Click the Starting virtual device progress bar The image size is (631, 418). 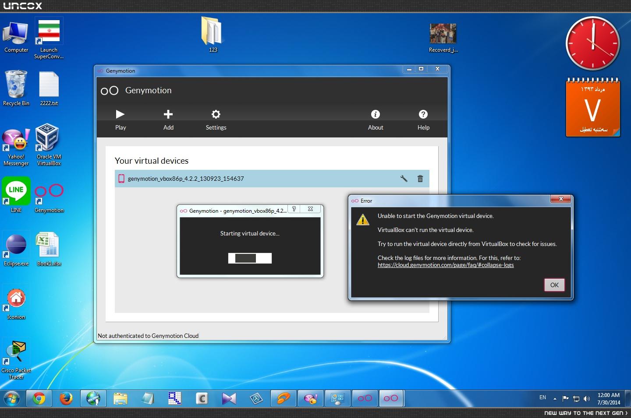tap(250, 258)
